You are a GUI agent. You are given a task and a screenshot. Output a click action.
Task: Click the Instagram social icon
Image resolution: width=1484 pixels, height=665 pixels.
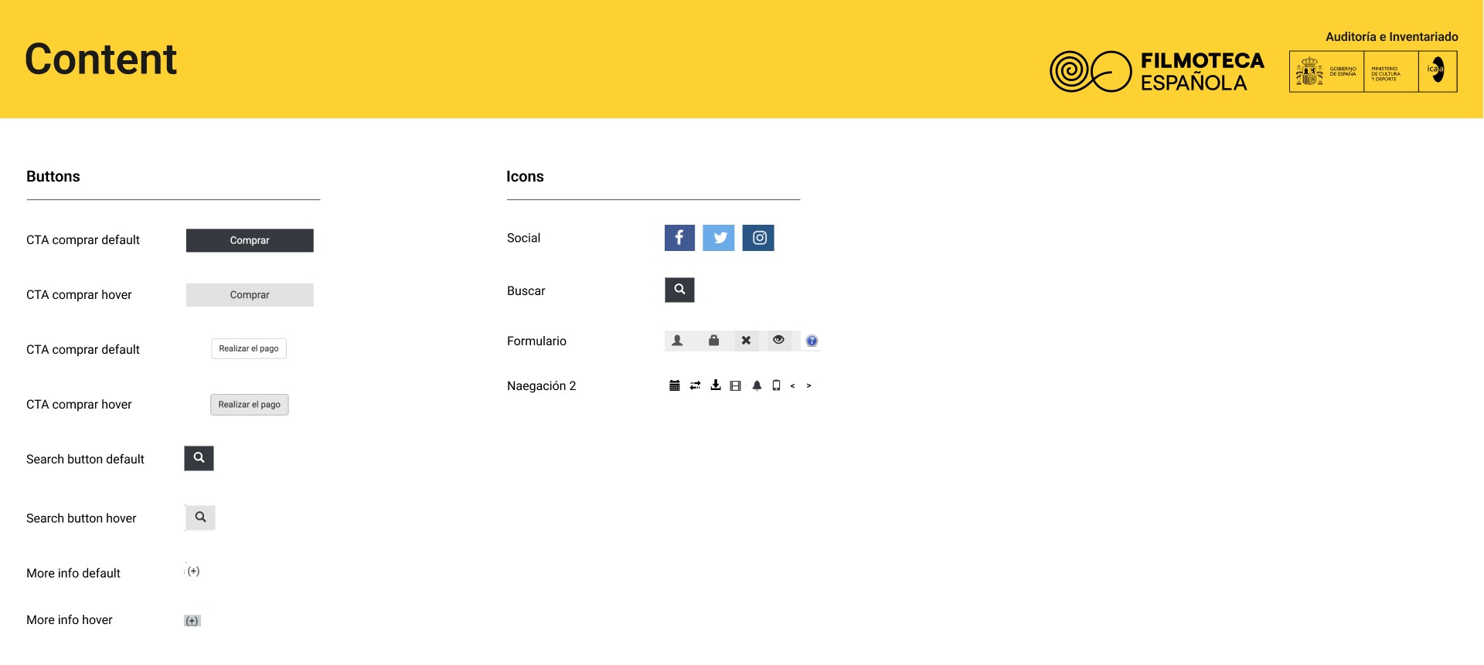[x=758, y=238]
